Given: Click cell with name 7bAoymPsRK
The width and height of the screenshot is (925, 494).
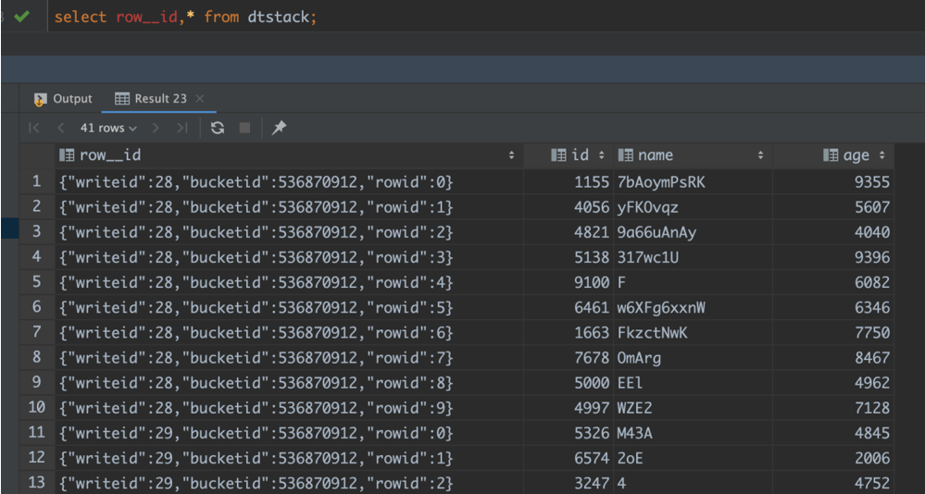Looking at the screenshot, I should pos(693,182).
